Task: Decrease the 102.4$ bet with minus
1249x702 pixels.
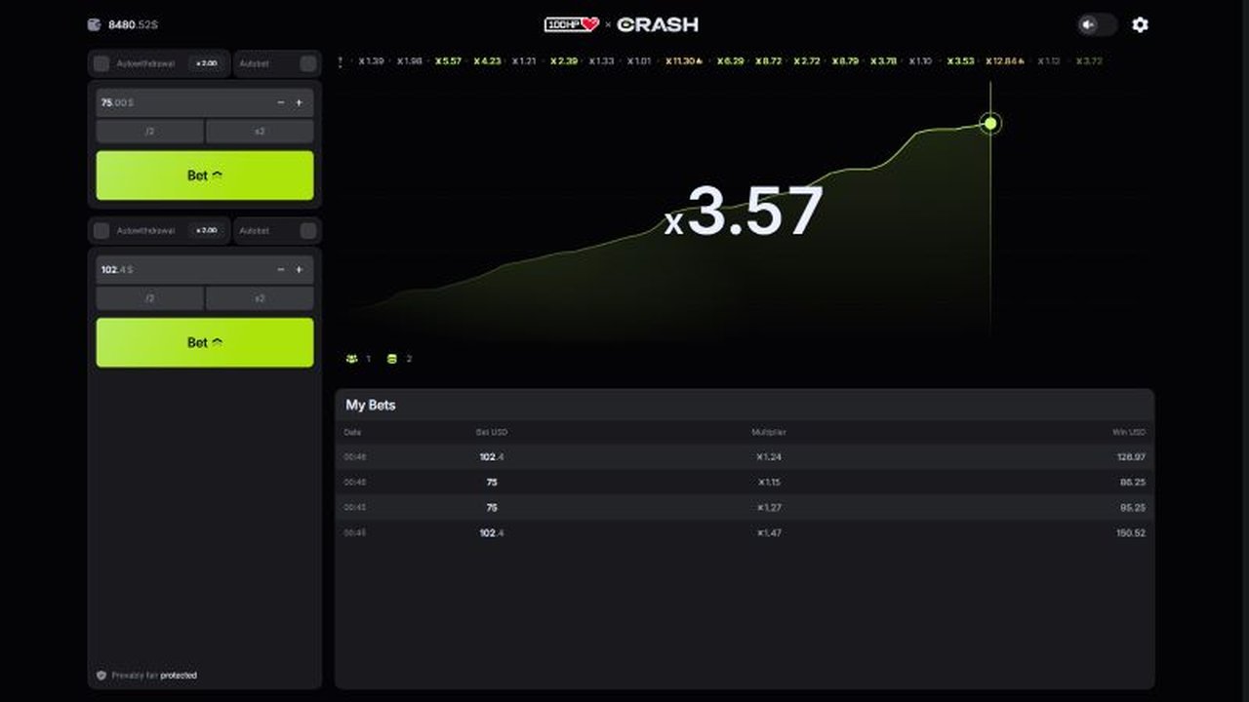Action: 281,269
